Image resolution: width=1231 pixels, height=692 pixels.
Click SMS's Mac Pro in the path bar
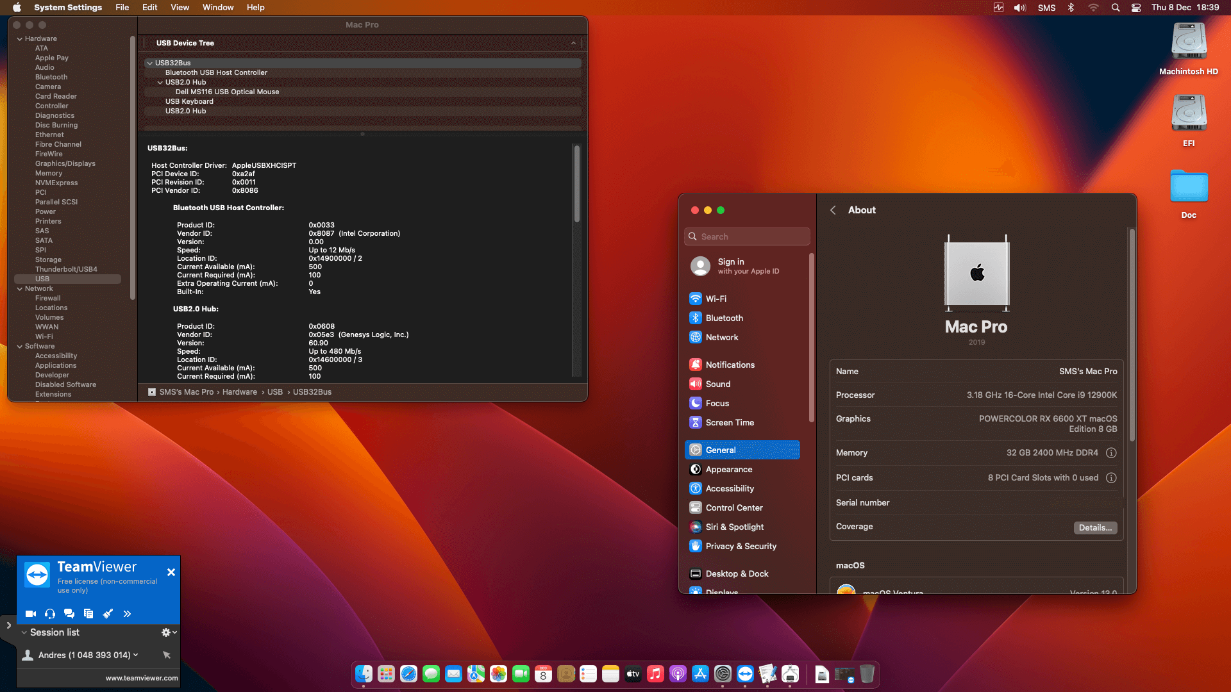186,392
